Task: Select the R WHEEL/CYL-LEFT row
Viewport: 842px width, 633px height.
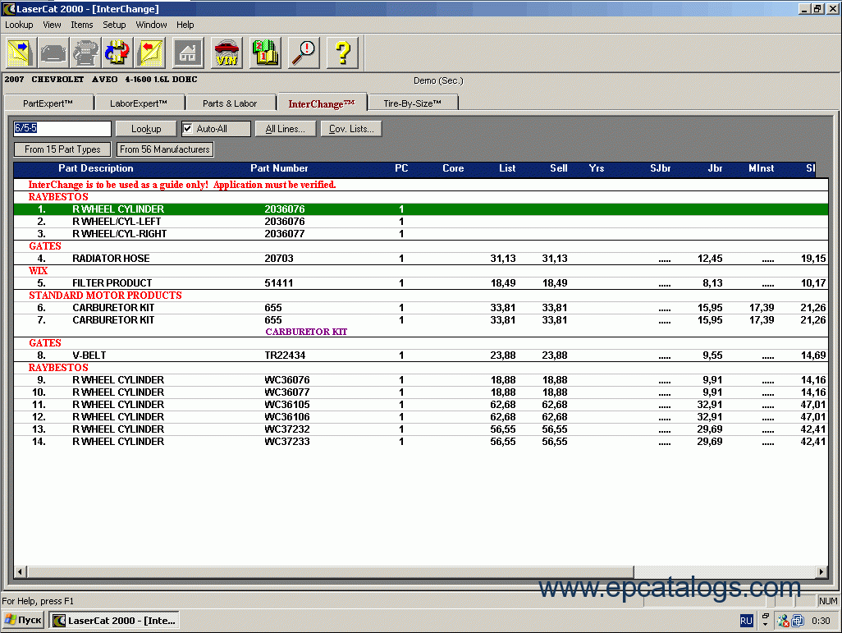Action: tap(420, 222)
